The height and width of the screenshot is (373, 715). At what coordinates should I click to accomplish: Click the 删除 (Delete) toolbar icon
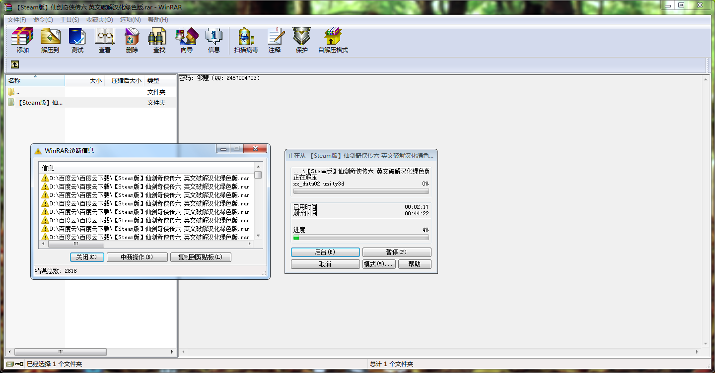[132, 40]
